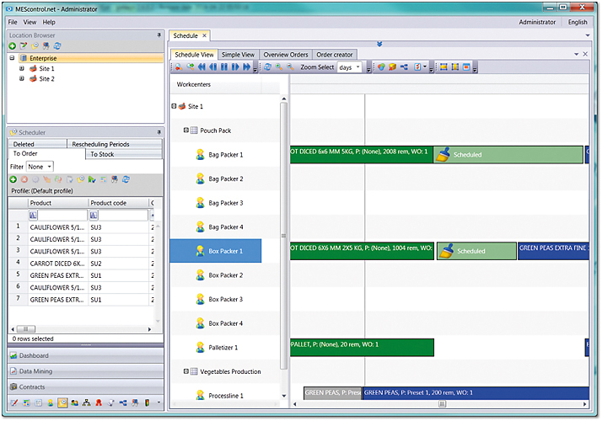Select Scheduled block on Bag Packer 1
Image resolution: width=602 pixels, height=421 pixels.
508,155
